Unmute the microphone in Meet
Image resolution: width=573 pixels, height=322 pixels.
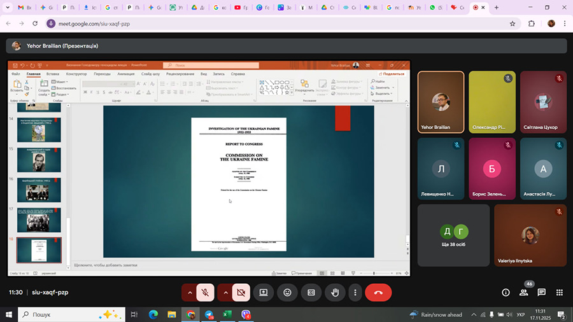click(x=205, y=293)
